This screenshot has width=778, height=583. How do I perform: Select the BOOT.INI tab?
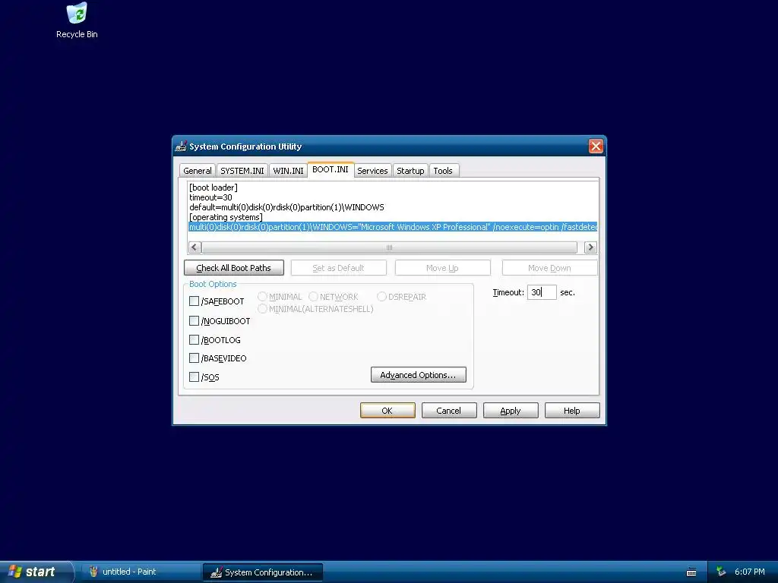(330, 169)
